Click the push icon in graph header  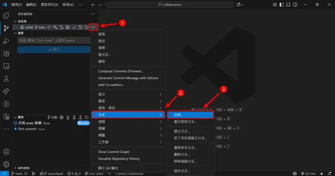pyautogui.click(x=80, y=117)
